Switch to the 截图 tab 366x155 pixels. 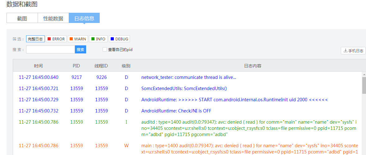(22, 18)
